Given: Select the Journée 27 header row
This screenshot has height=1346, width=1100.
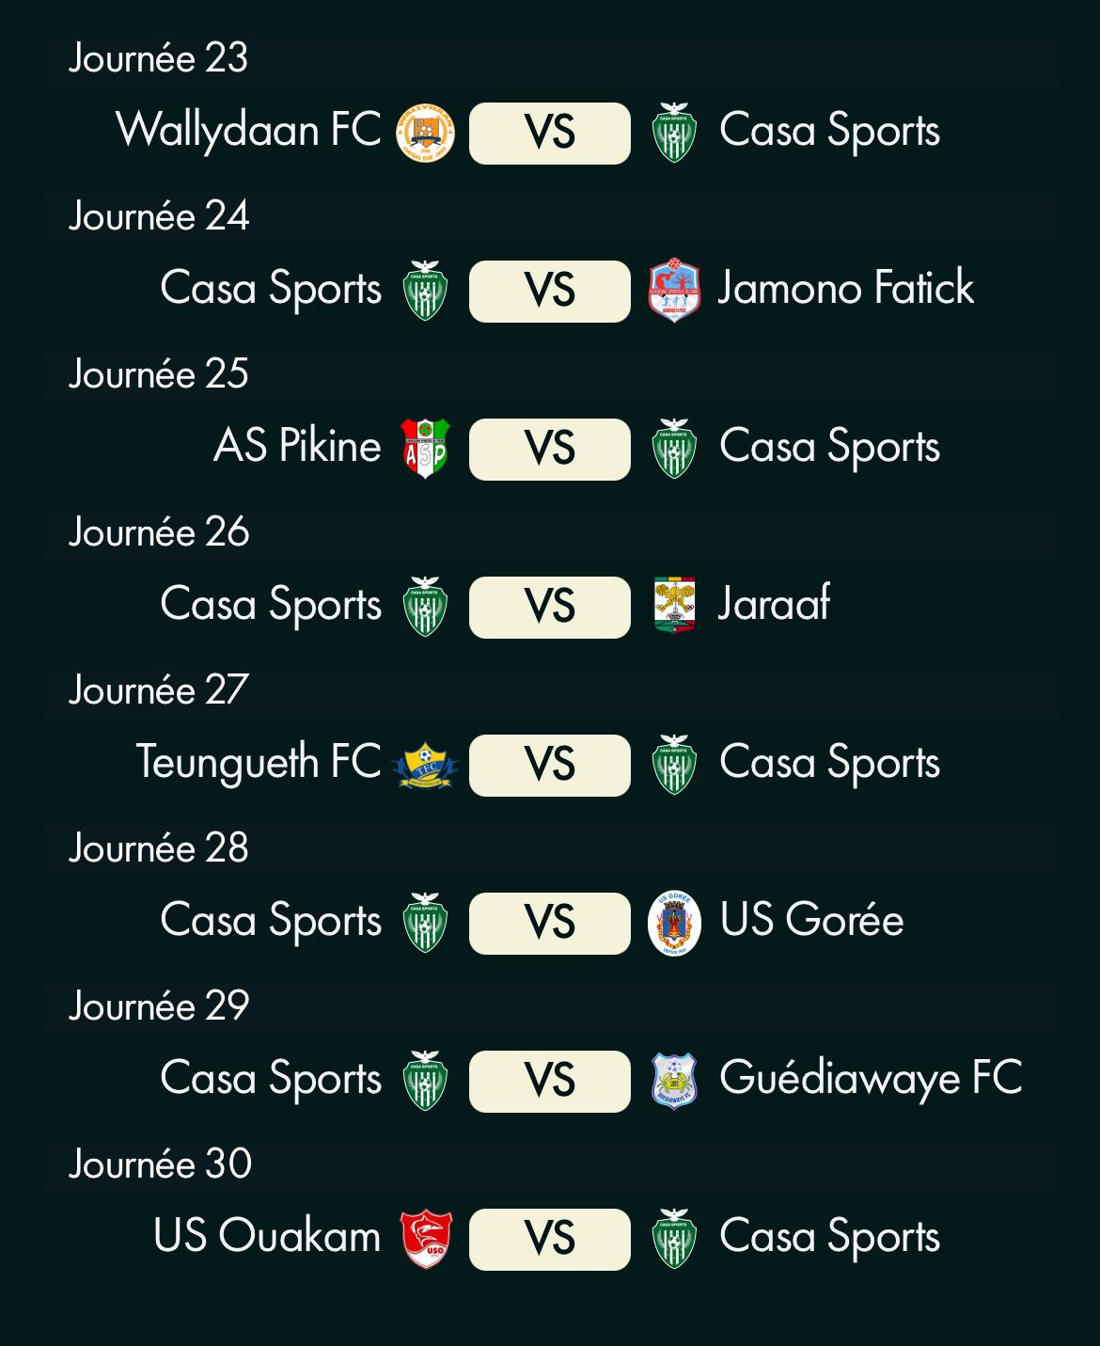Looking at the screenshot, I should tap(550, 690).
